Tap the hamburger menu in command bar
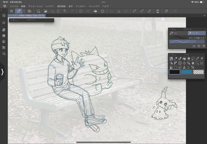The height and width of the screenshot is (144, 207). (x=11, y=11)
